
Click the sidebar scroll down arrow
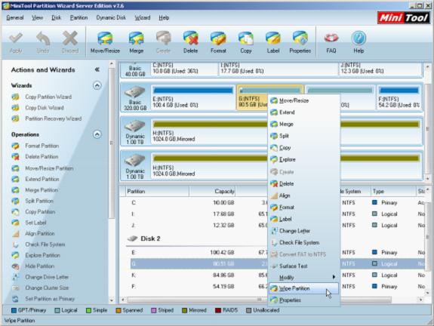112,300
